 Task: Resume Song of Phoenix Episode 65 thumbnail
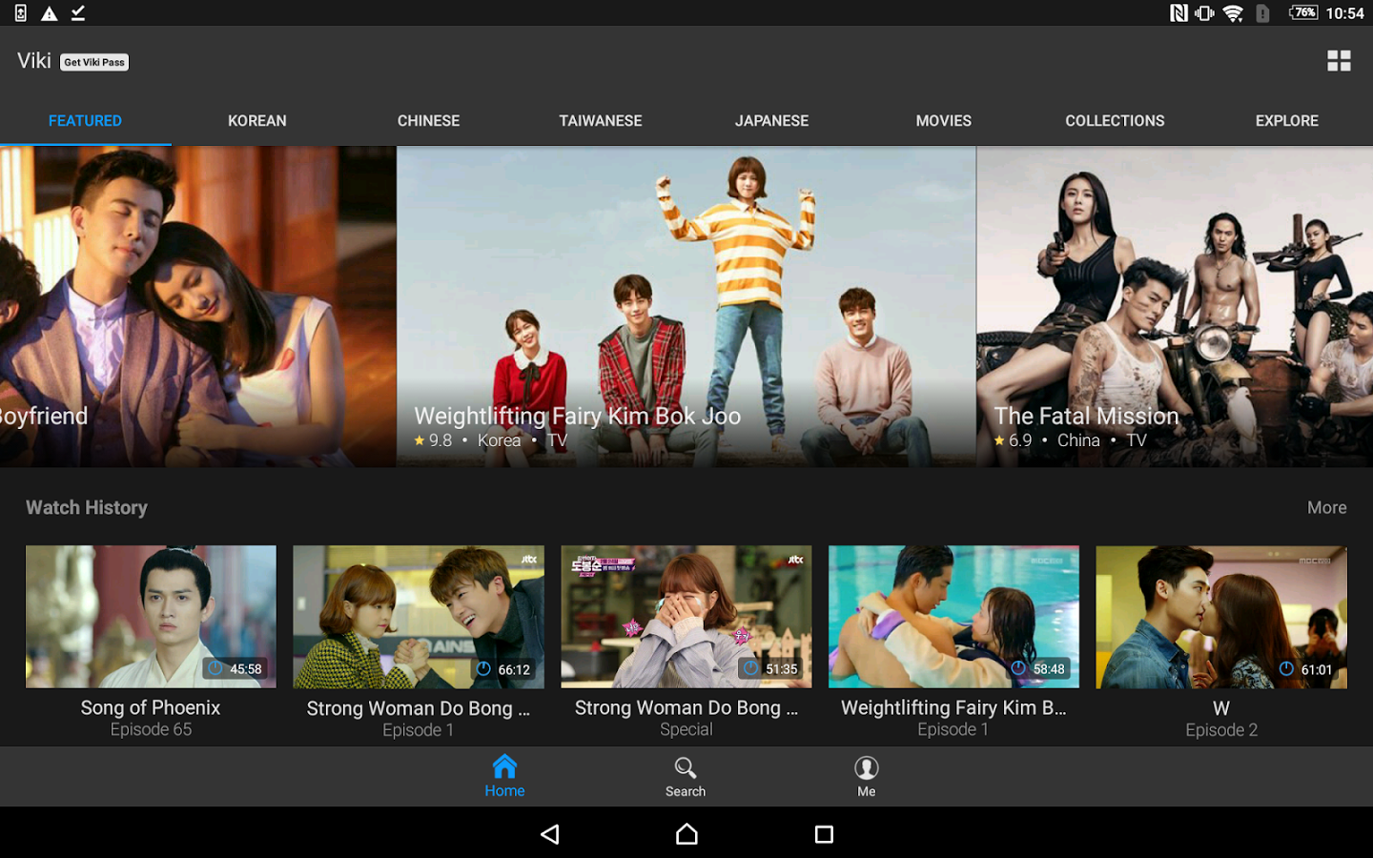151,616
